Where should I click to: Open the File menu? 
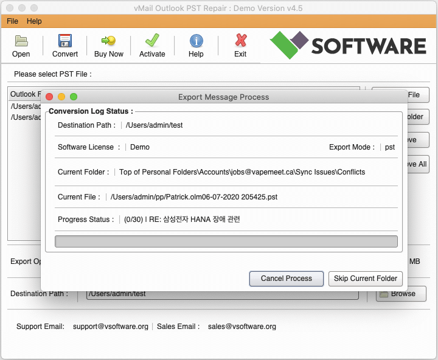[x=12, y=21]
